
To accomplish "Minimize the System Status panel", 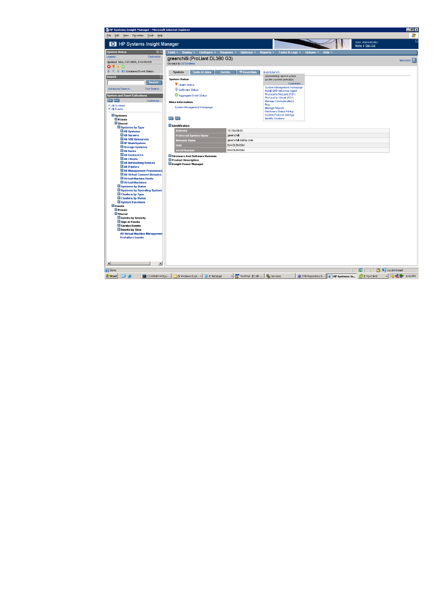I will tap(161, 52).
